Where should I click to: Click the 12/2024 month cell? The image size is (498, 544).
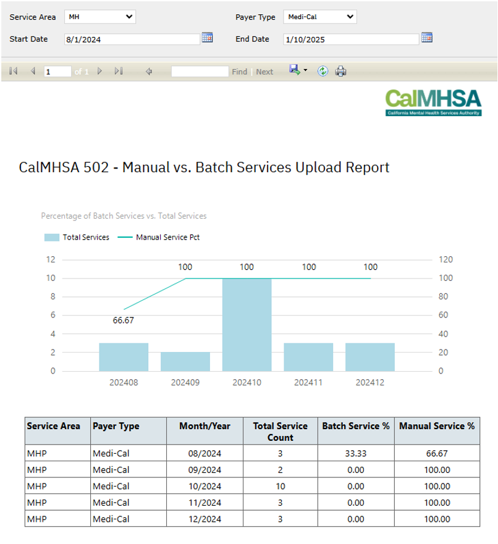point(205,519)
